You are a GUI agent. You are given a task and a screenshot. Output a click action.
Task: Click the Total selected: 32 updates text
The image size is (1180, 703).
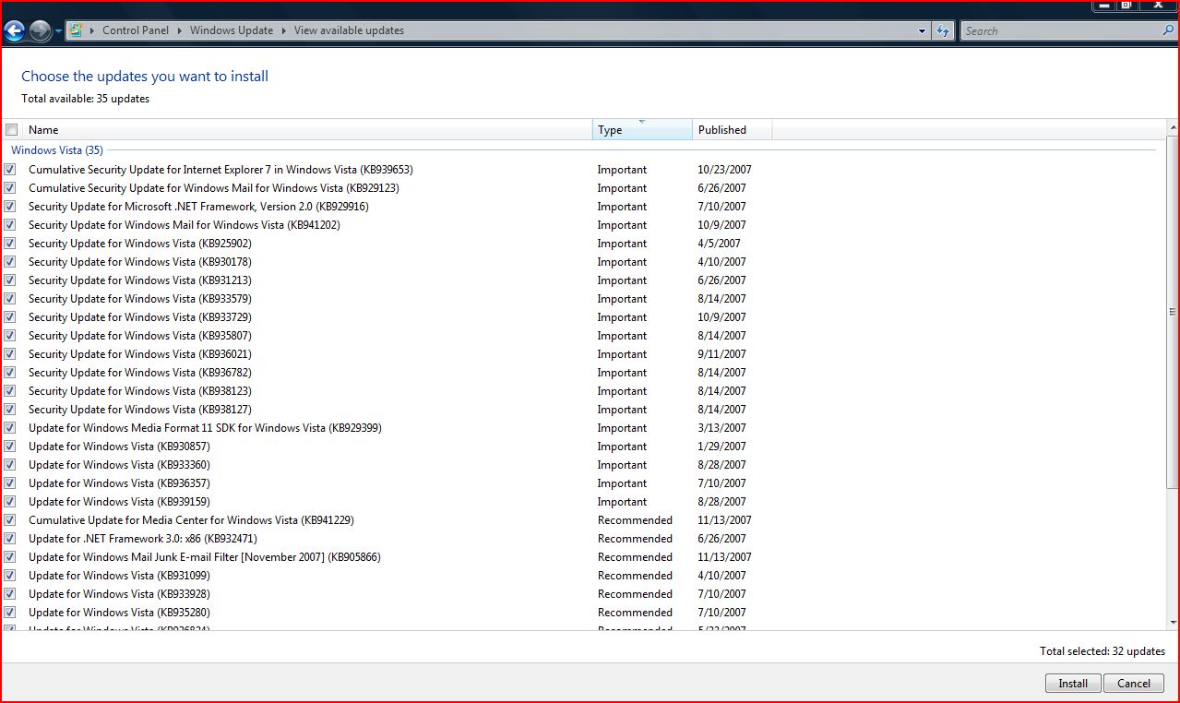click(x=1103, y=651)
